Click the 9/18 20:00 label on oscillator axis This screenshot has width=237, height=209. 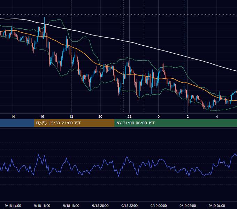tap(100, 206)
